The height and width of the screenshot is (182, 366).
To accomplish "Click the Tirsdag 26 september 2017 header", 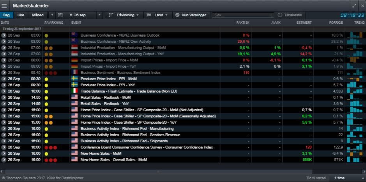I will point(22,29).
